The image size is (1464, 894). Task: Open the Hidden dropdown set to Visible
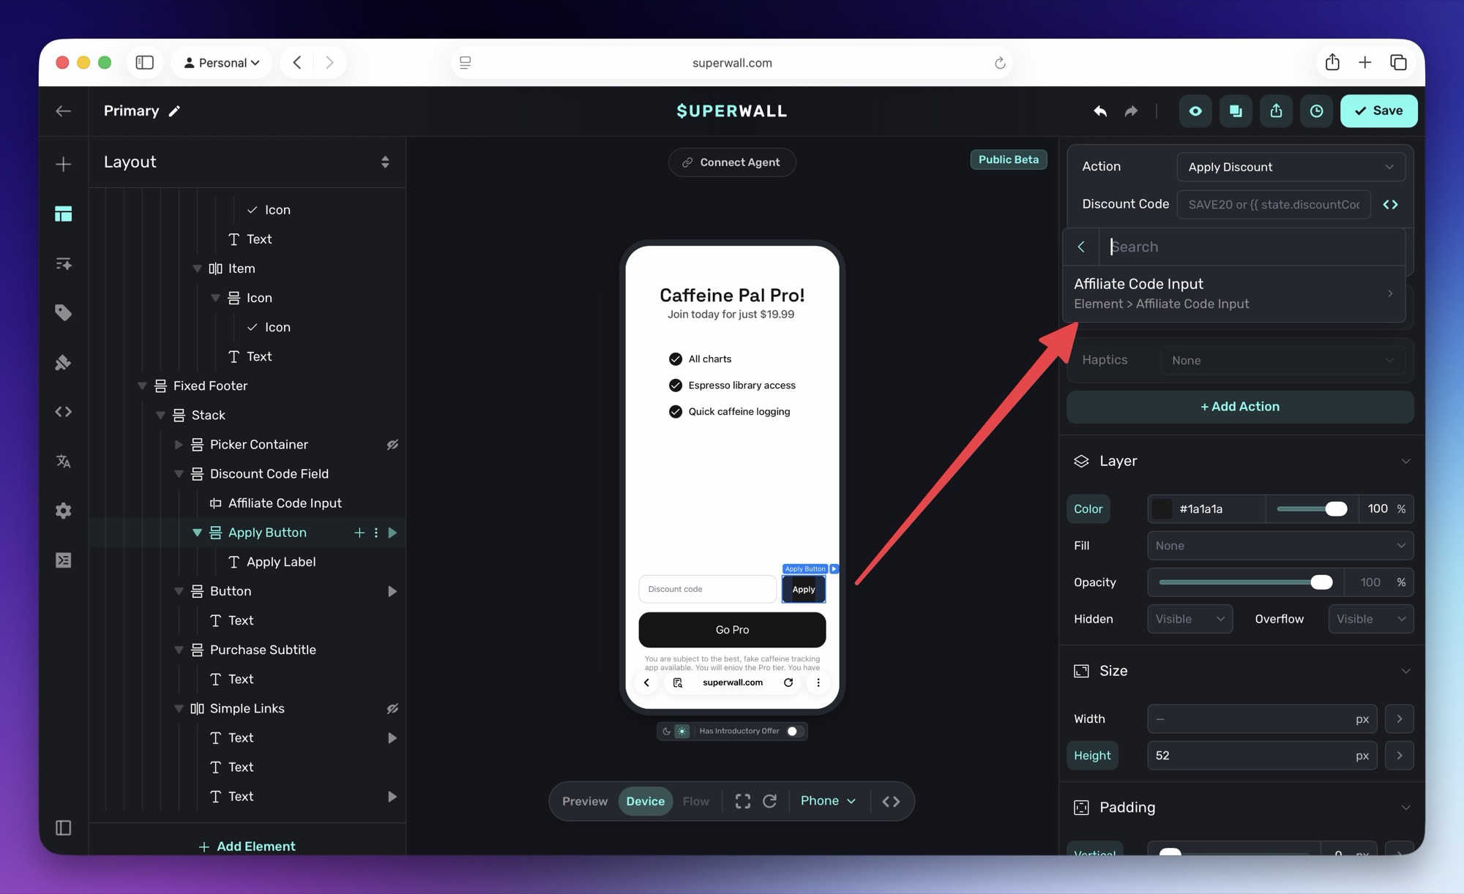1189,619
